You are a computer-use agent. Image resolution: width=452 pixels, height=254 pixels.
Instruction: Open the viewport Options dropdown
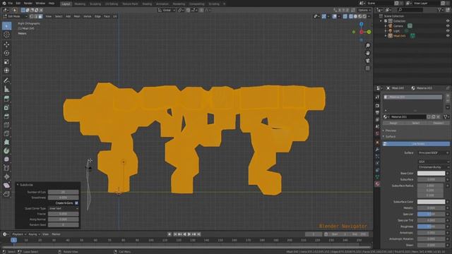pos(364,10)
